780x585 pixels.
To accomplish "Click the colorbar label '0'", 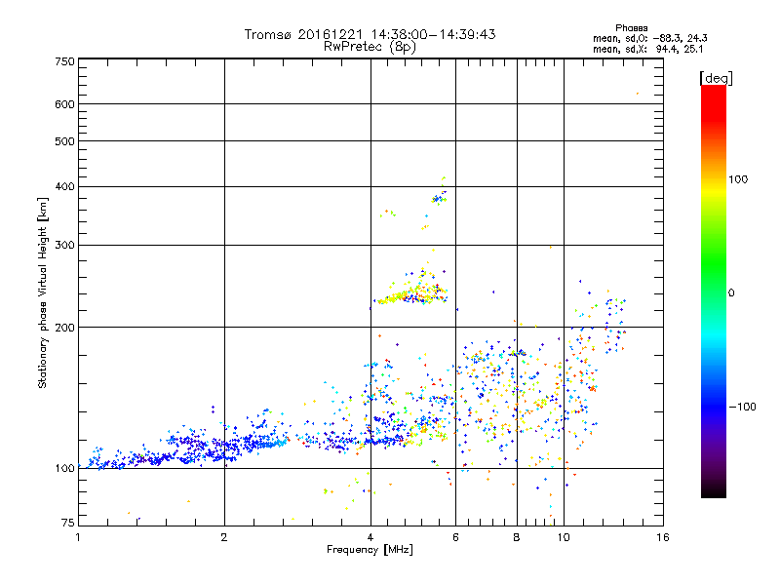I will (x=731, y=293).
